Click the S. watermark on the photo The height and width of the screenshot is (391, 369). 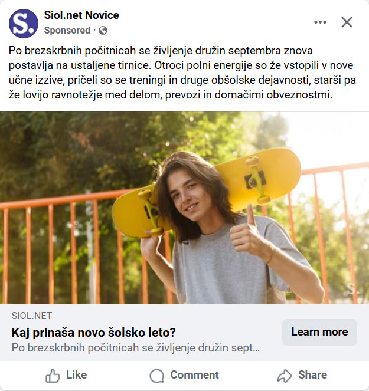coord(352,289)
